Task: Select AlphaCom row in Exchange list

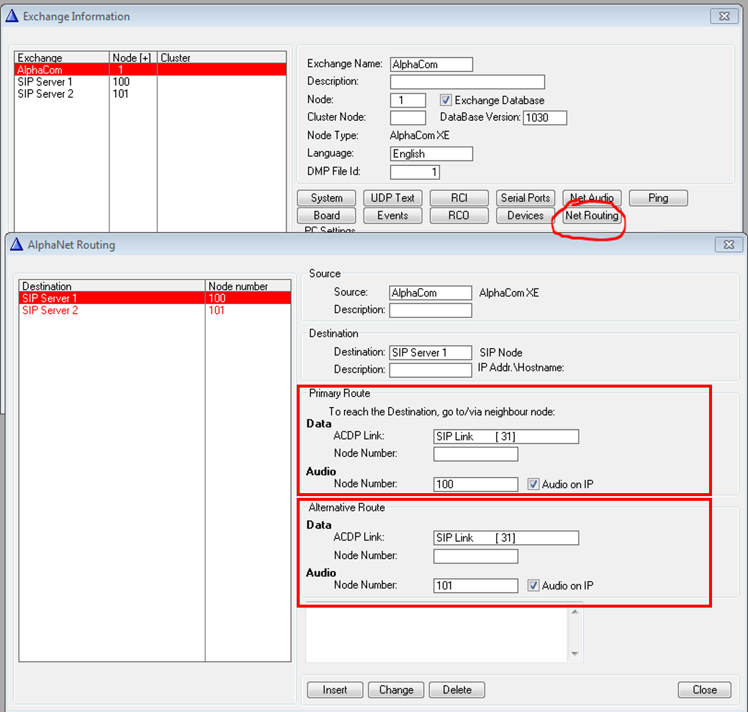Action: (x=150, y=70)
